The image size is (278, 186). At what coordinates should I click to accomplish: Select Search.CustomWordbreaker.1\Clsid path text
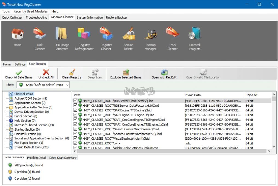coord(122,134)
